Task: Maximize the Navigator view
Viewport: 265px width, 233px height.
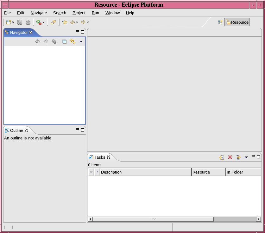Action: [x=83, y=32]
